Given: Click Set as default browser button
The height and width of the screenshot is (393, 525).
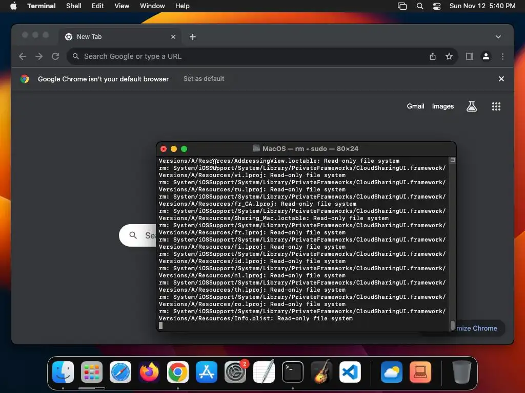Looking at the screenshot, I should click(204, 78).
